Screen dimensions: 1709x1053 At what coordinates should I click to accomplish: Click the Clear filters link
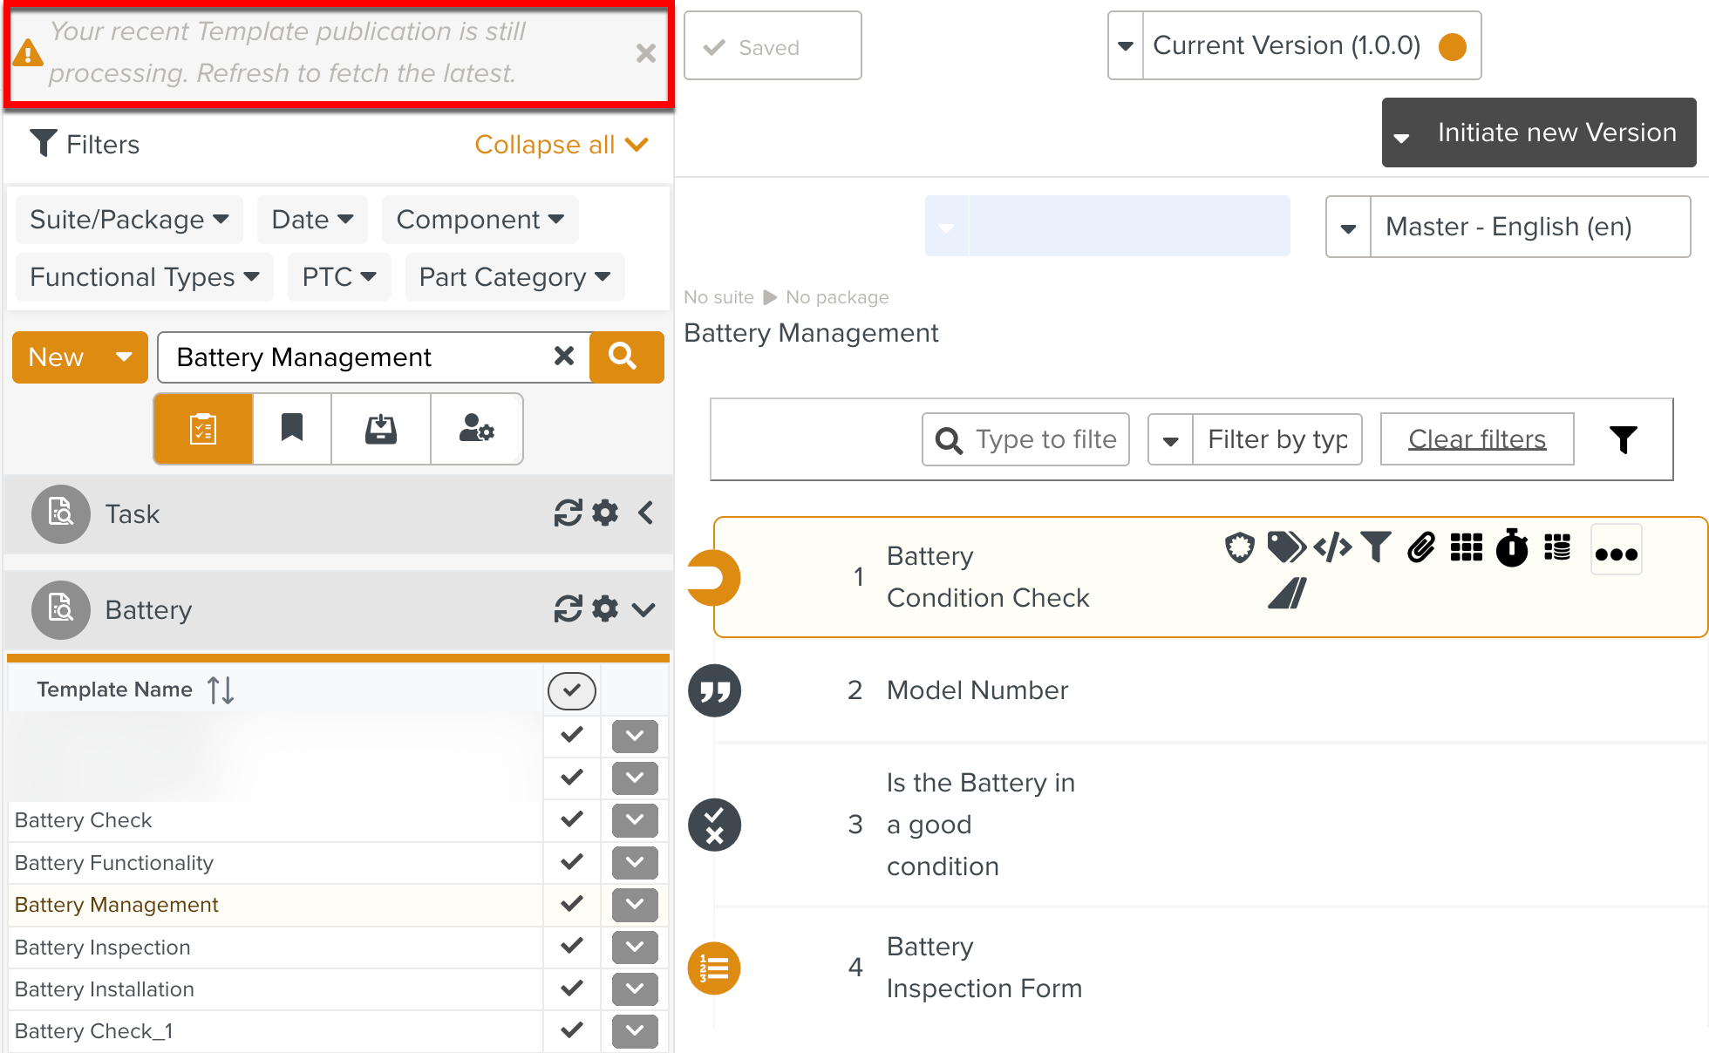[x=1477, y=439]
